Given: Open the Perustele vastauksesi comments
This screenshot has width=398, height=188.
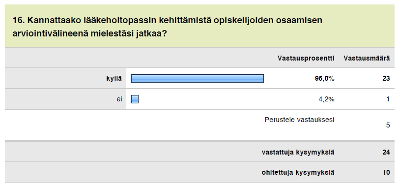Looking at the screenshot, I should (300, 120).
